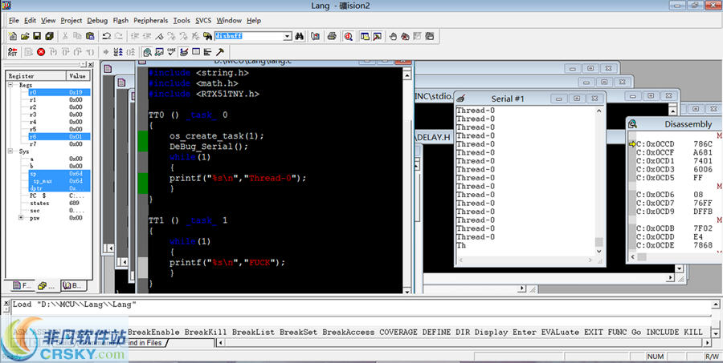Click scroll down arrow of output window
The height and width of the screenshot is (363, 723).
(715, 333)
